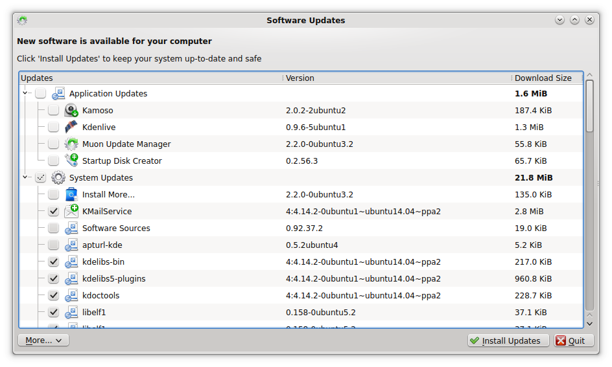Maximize the Software Updates window
612x367 pixels.
(x=574, y=20)
